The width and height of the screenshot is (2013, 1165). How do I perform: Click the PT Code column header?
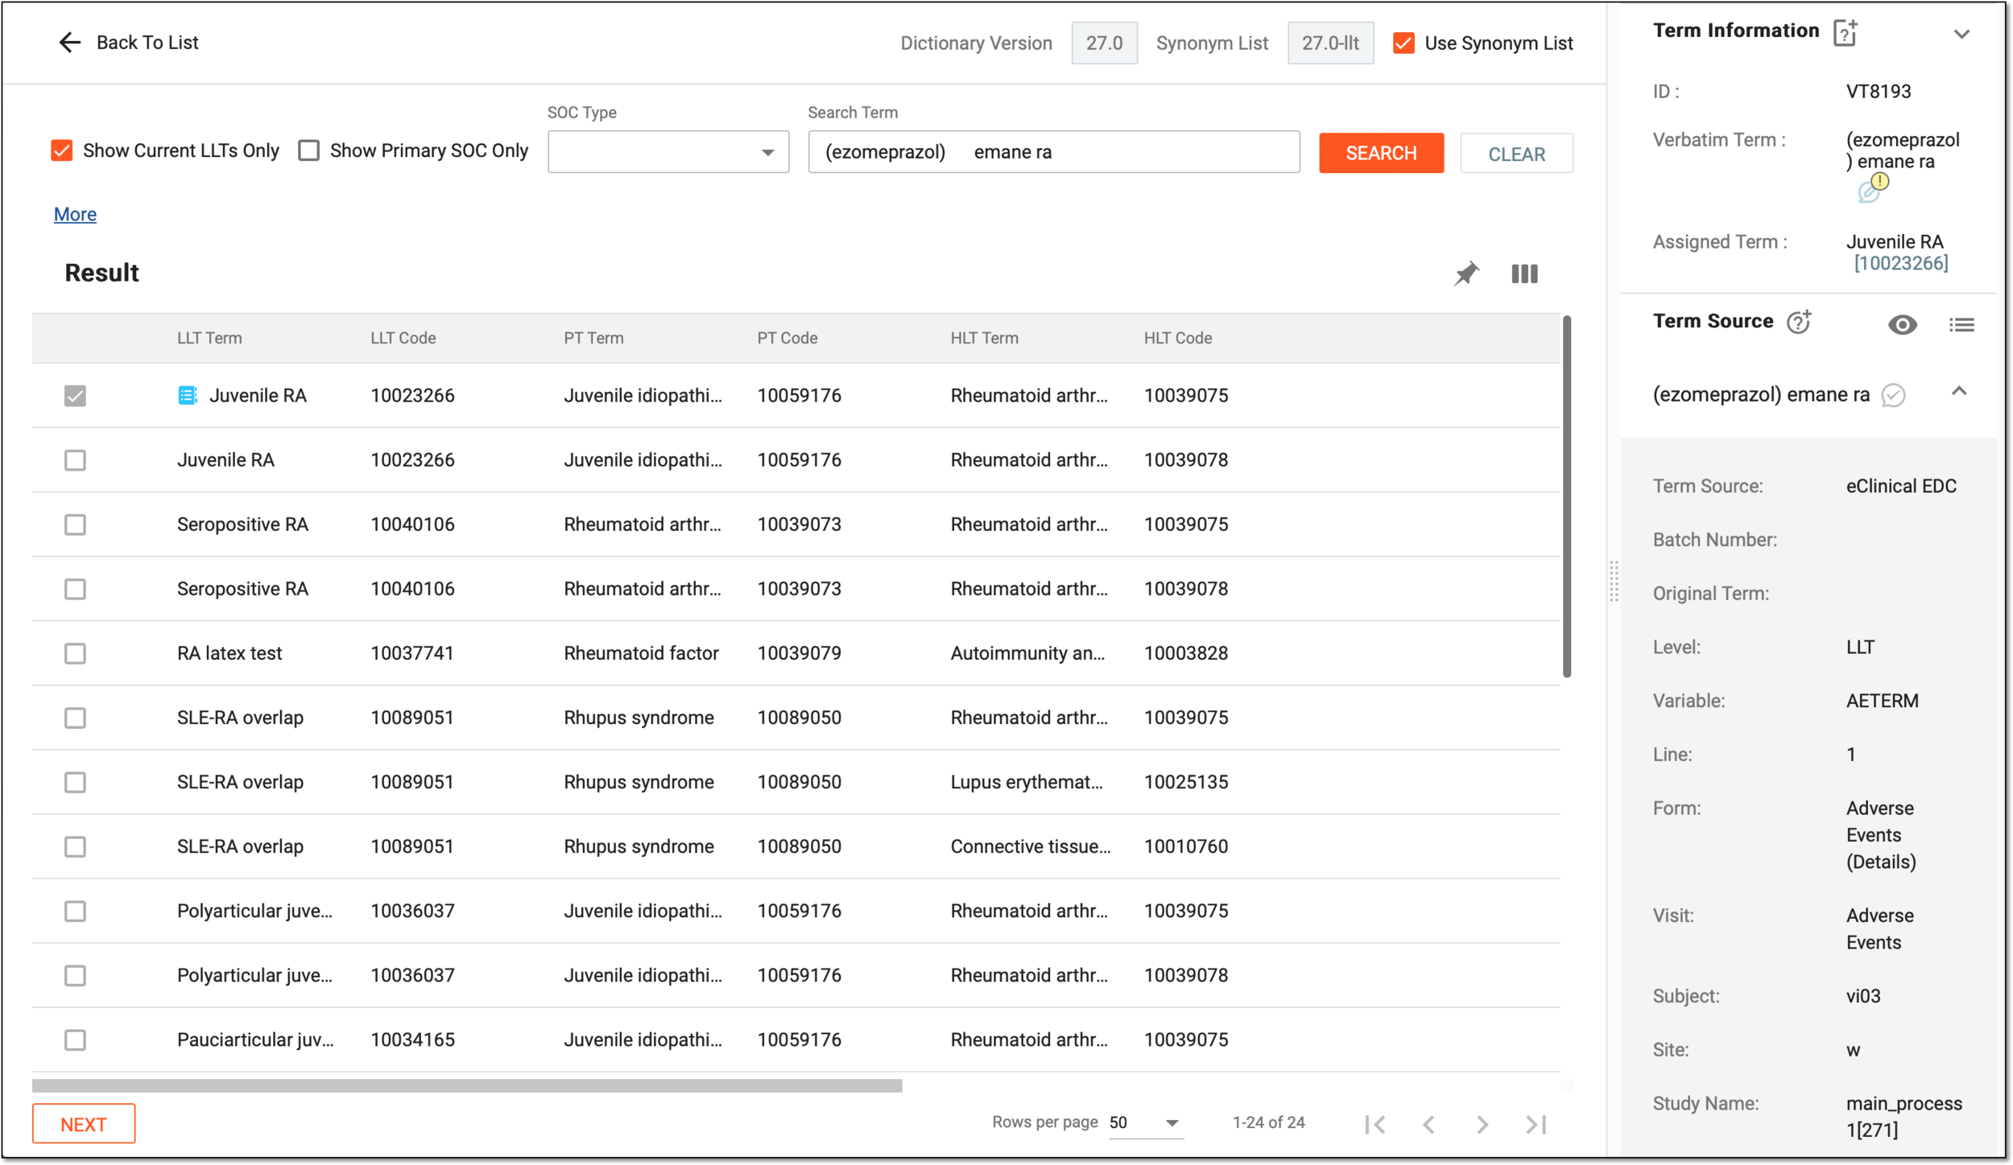coord(787,338)
